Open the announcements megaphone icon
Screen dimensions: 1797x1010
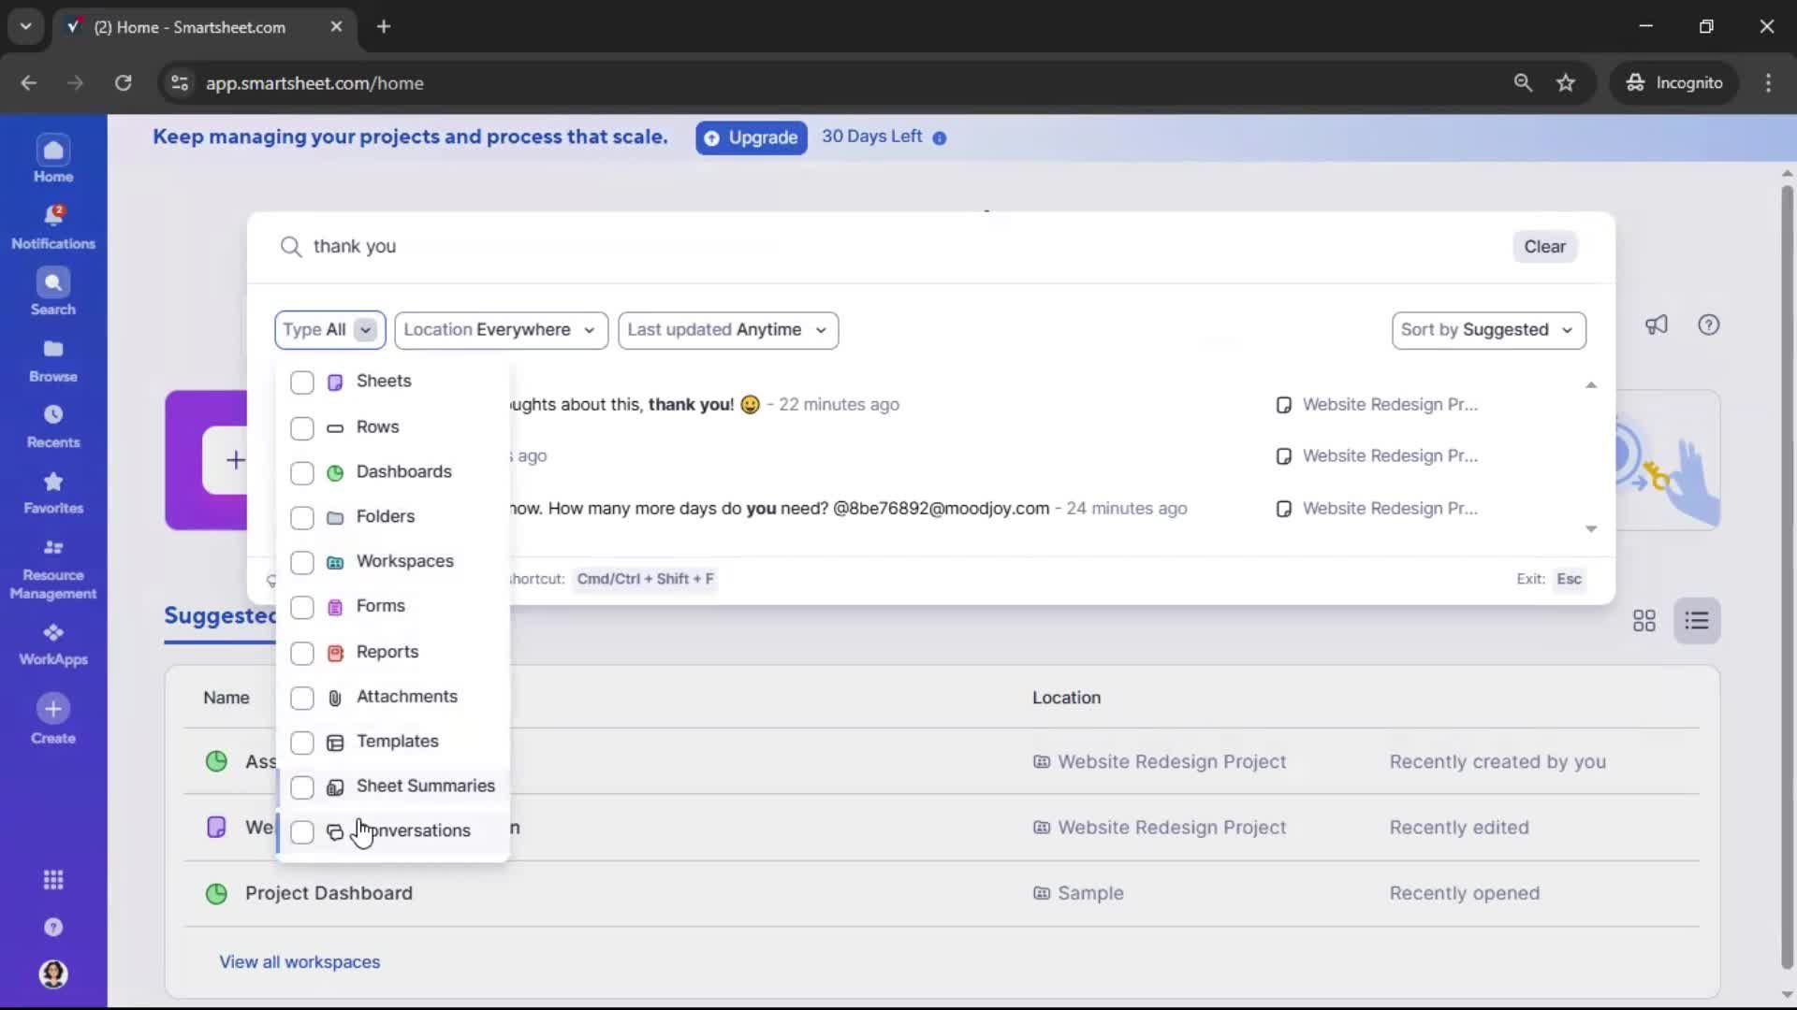point(1657,325)
